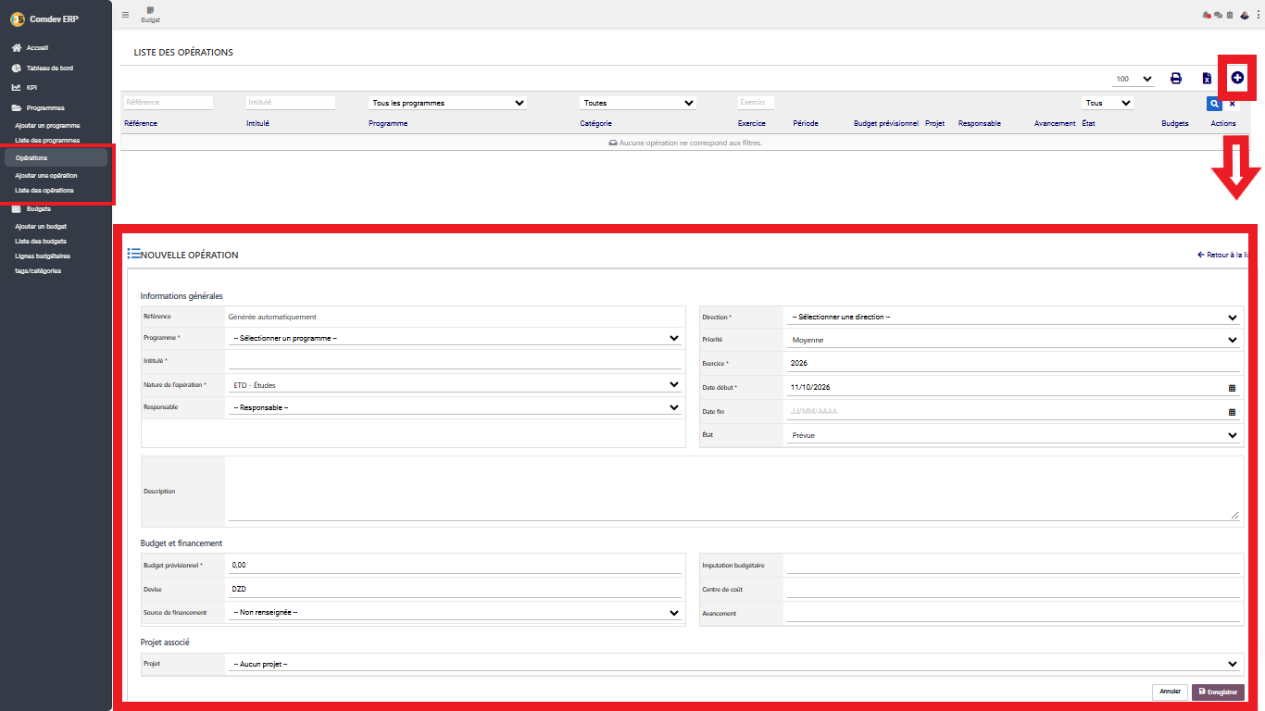1265x711 pixels.
Task: Open the 'Tous les programmes' filter dropdown
Action: click(448, 104)
